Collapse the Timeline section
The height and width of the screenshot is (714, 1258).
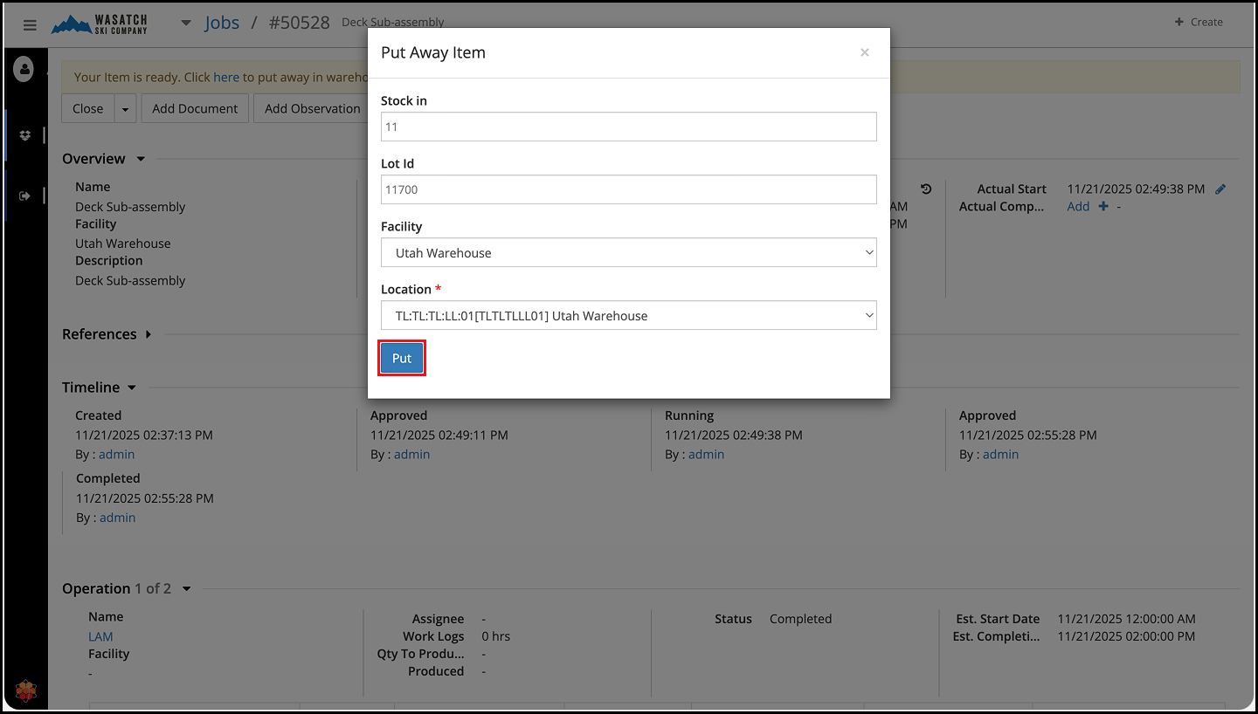pos(132,388)
